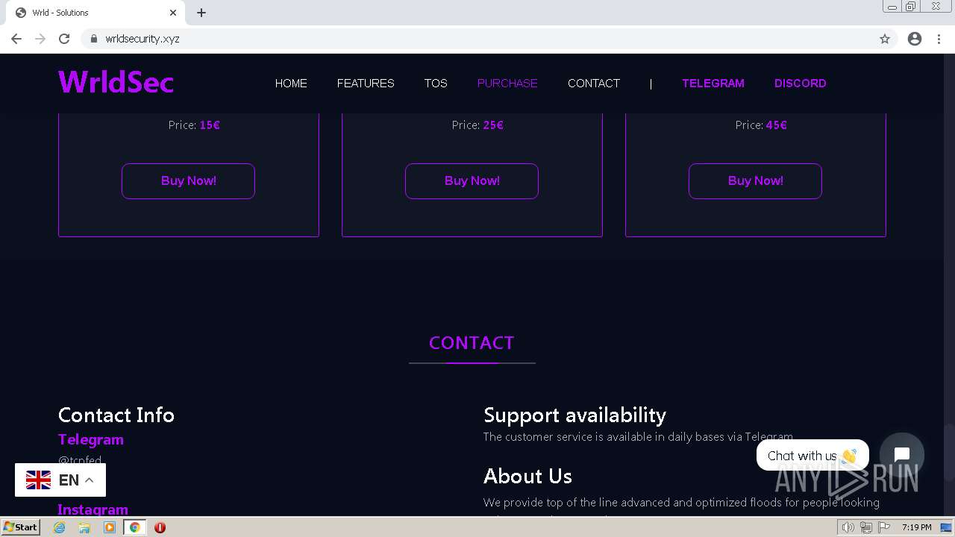
Task: Click the browser forward arrow
Action: tap(40, 39)
